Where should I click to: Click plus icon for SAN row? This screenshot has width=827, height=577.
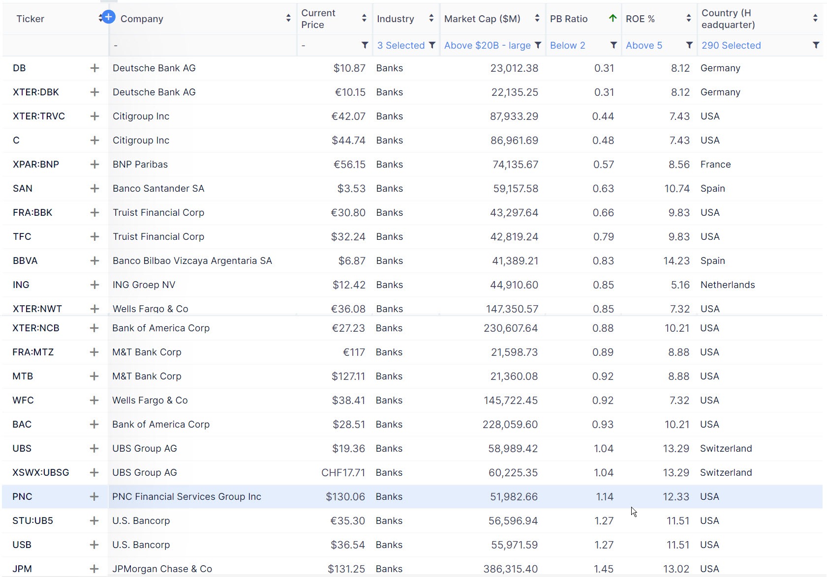tap(94, 189)
